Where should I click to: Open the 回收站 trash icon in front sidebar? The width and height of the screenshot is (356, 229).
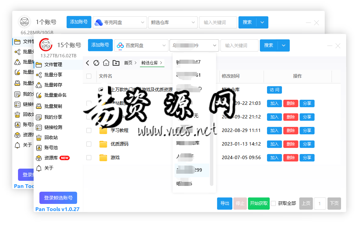(39, 138)
